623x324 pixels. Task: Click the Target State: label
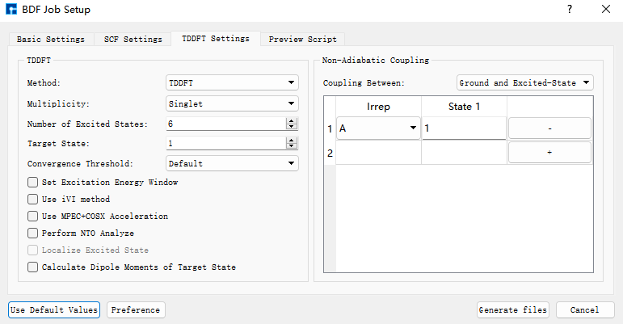(x=58, y=143)
